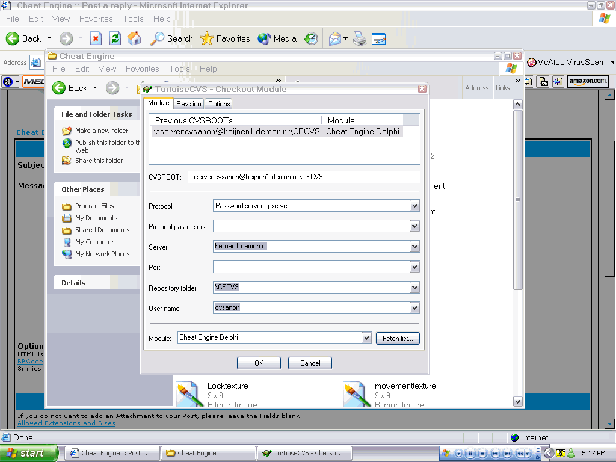Click the up arrow of the folder window scrollbar
This screenshot has width=616, height=462.
tap(518, 104)
